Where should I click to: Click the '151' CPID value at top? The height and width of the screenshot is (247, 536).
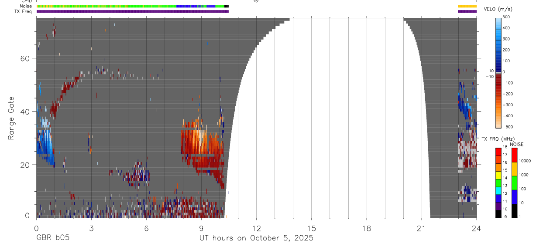click(257, 1)
